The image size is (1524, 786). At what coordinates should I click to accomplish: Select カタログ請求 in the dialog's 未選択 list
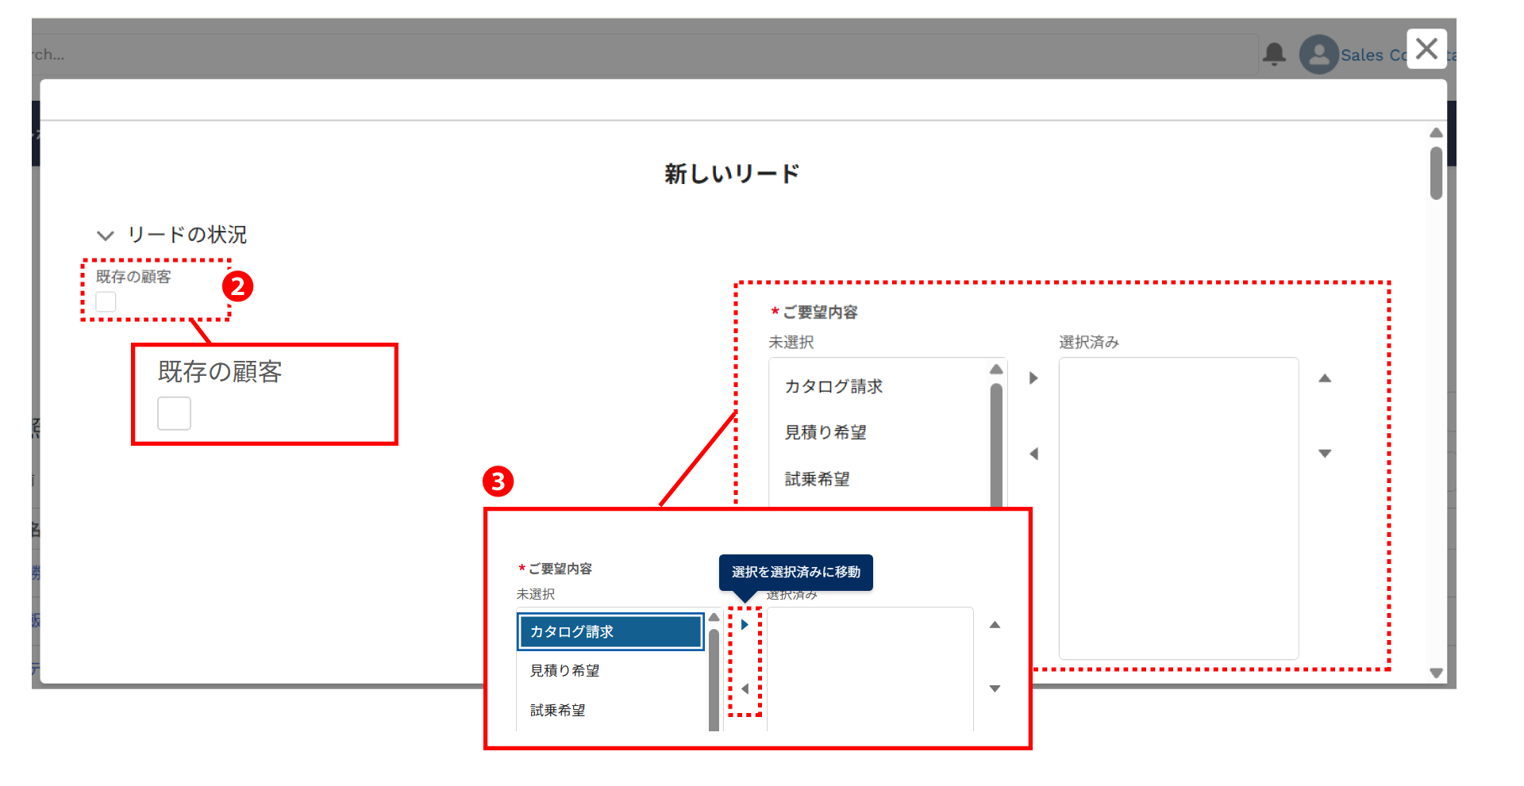tap(833, 386)
